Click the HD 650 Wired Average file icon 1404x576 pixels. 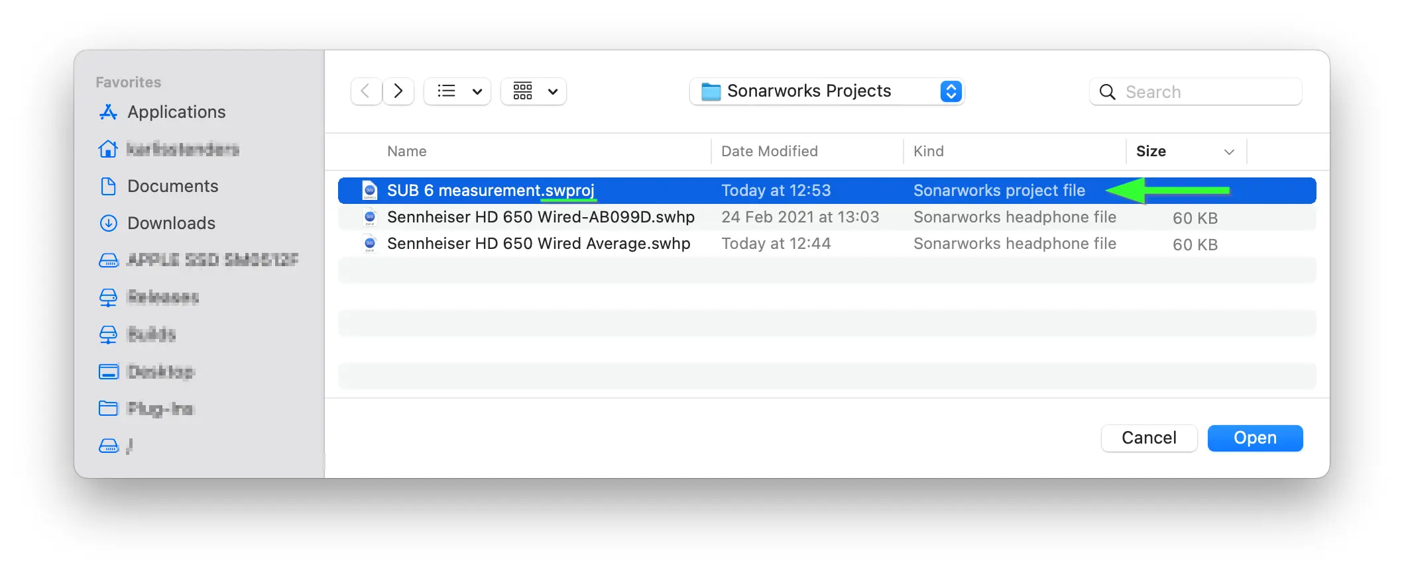pos(370,244)
